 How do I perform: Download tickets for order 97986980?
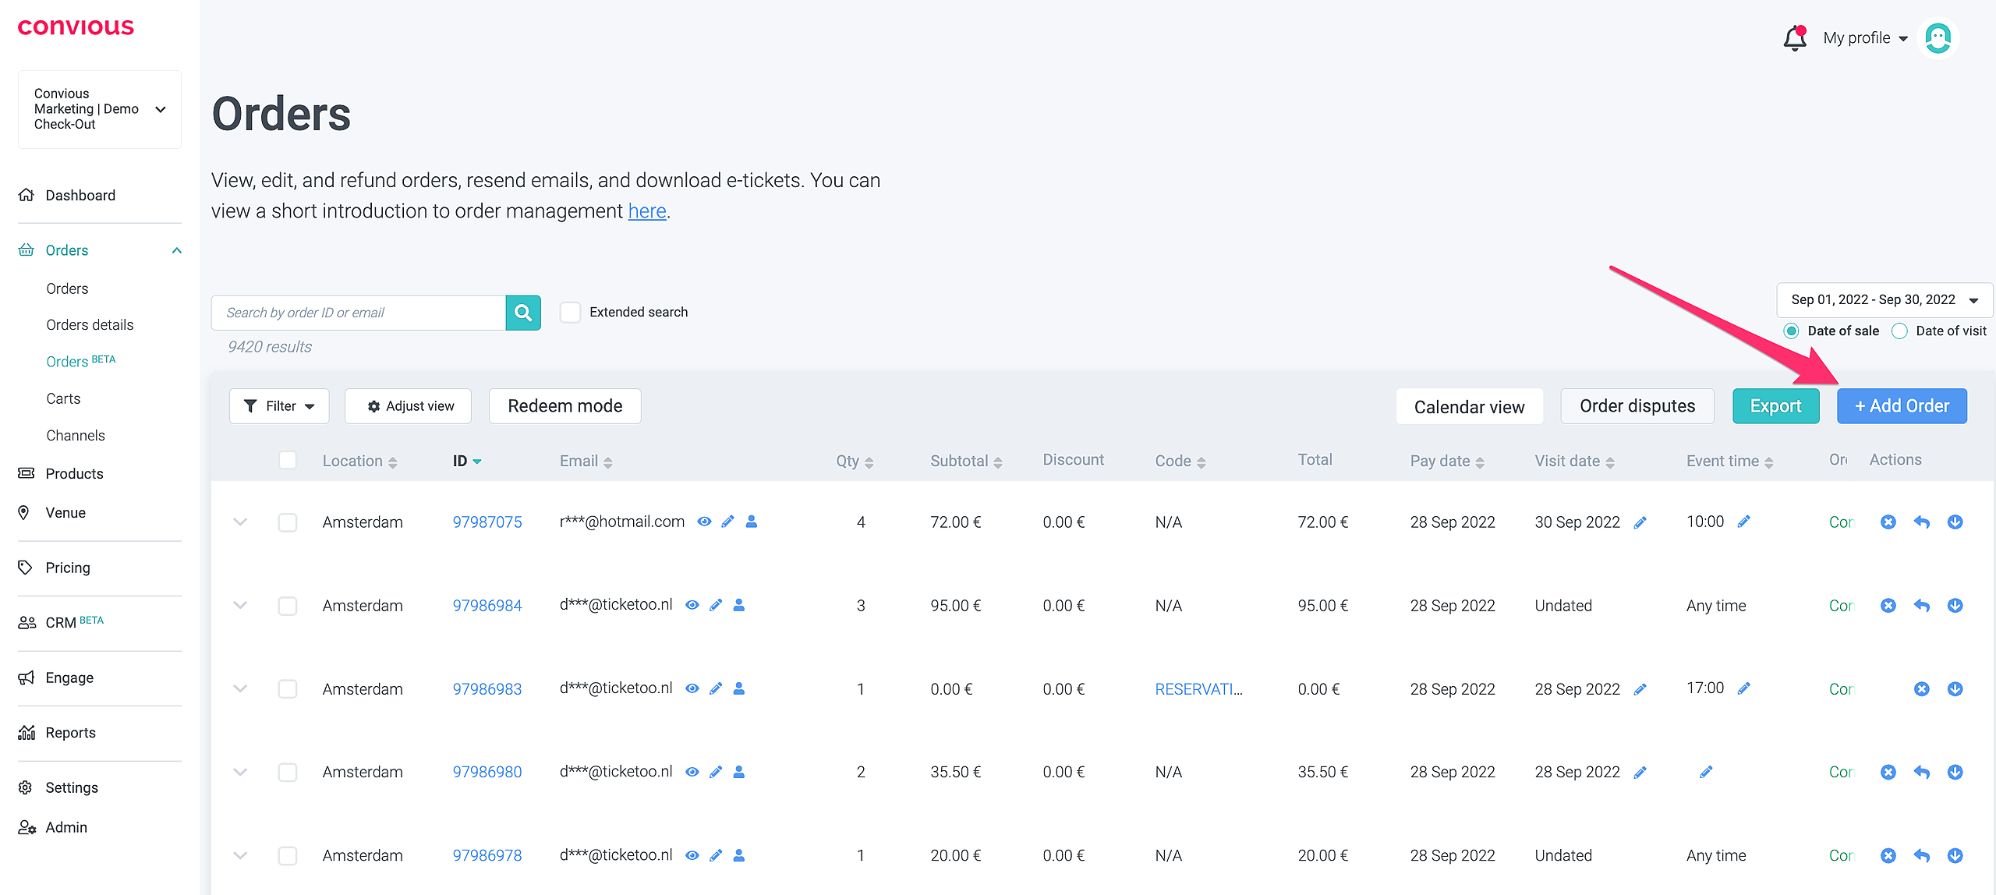[x=1955, y=772]
